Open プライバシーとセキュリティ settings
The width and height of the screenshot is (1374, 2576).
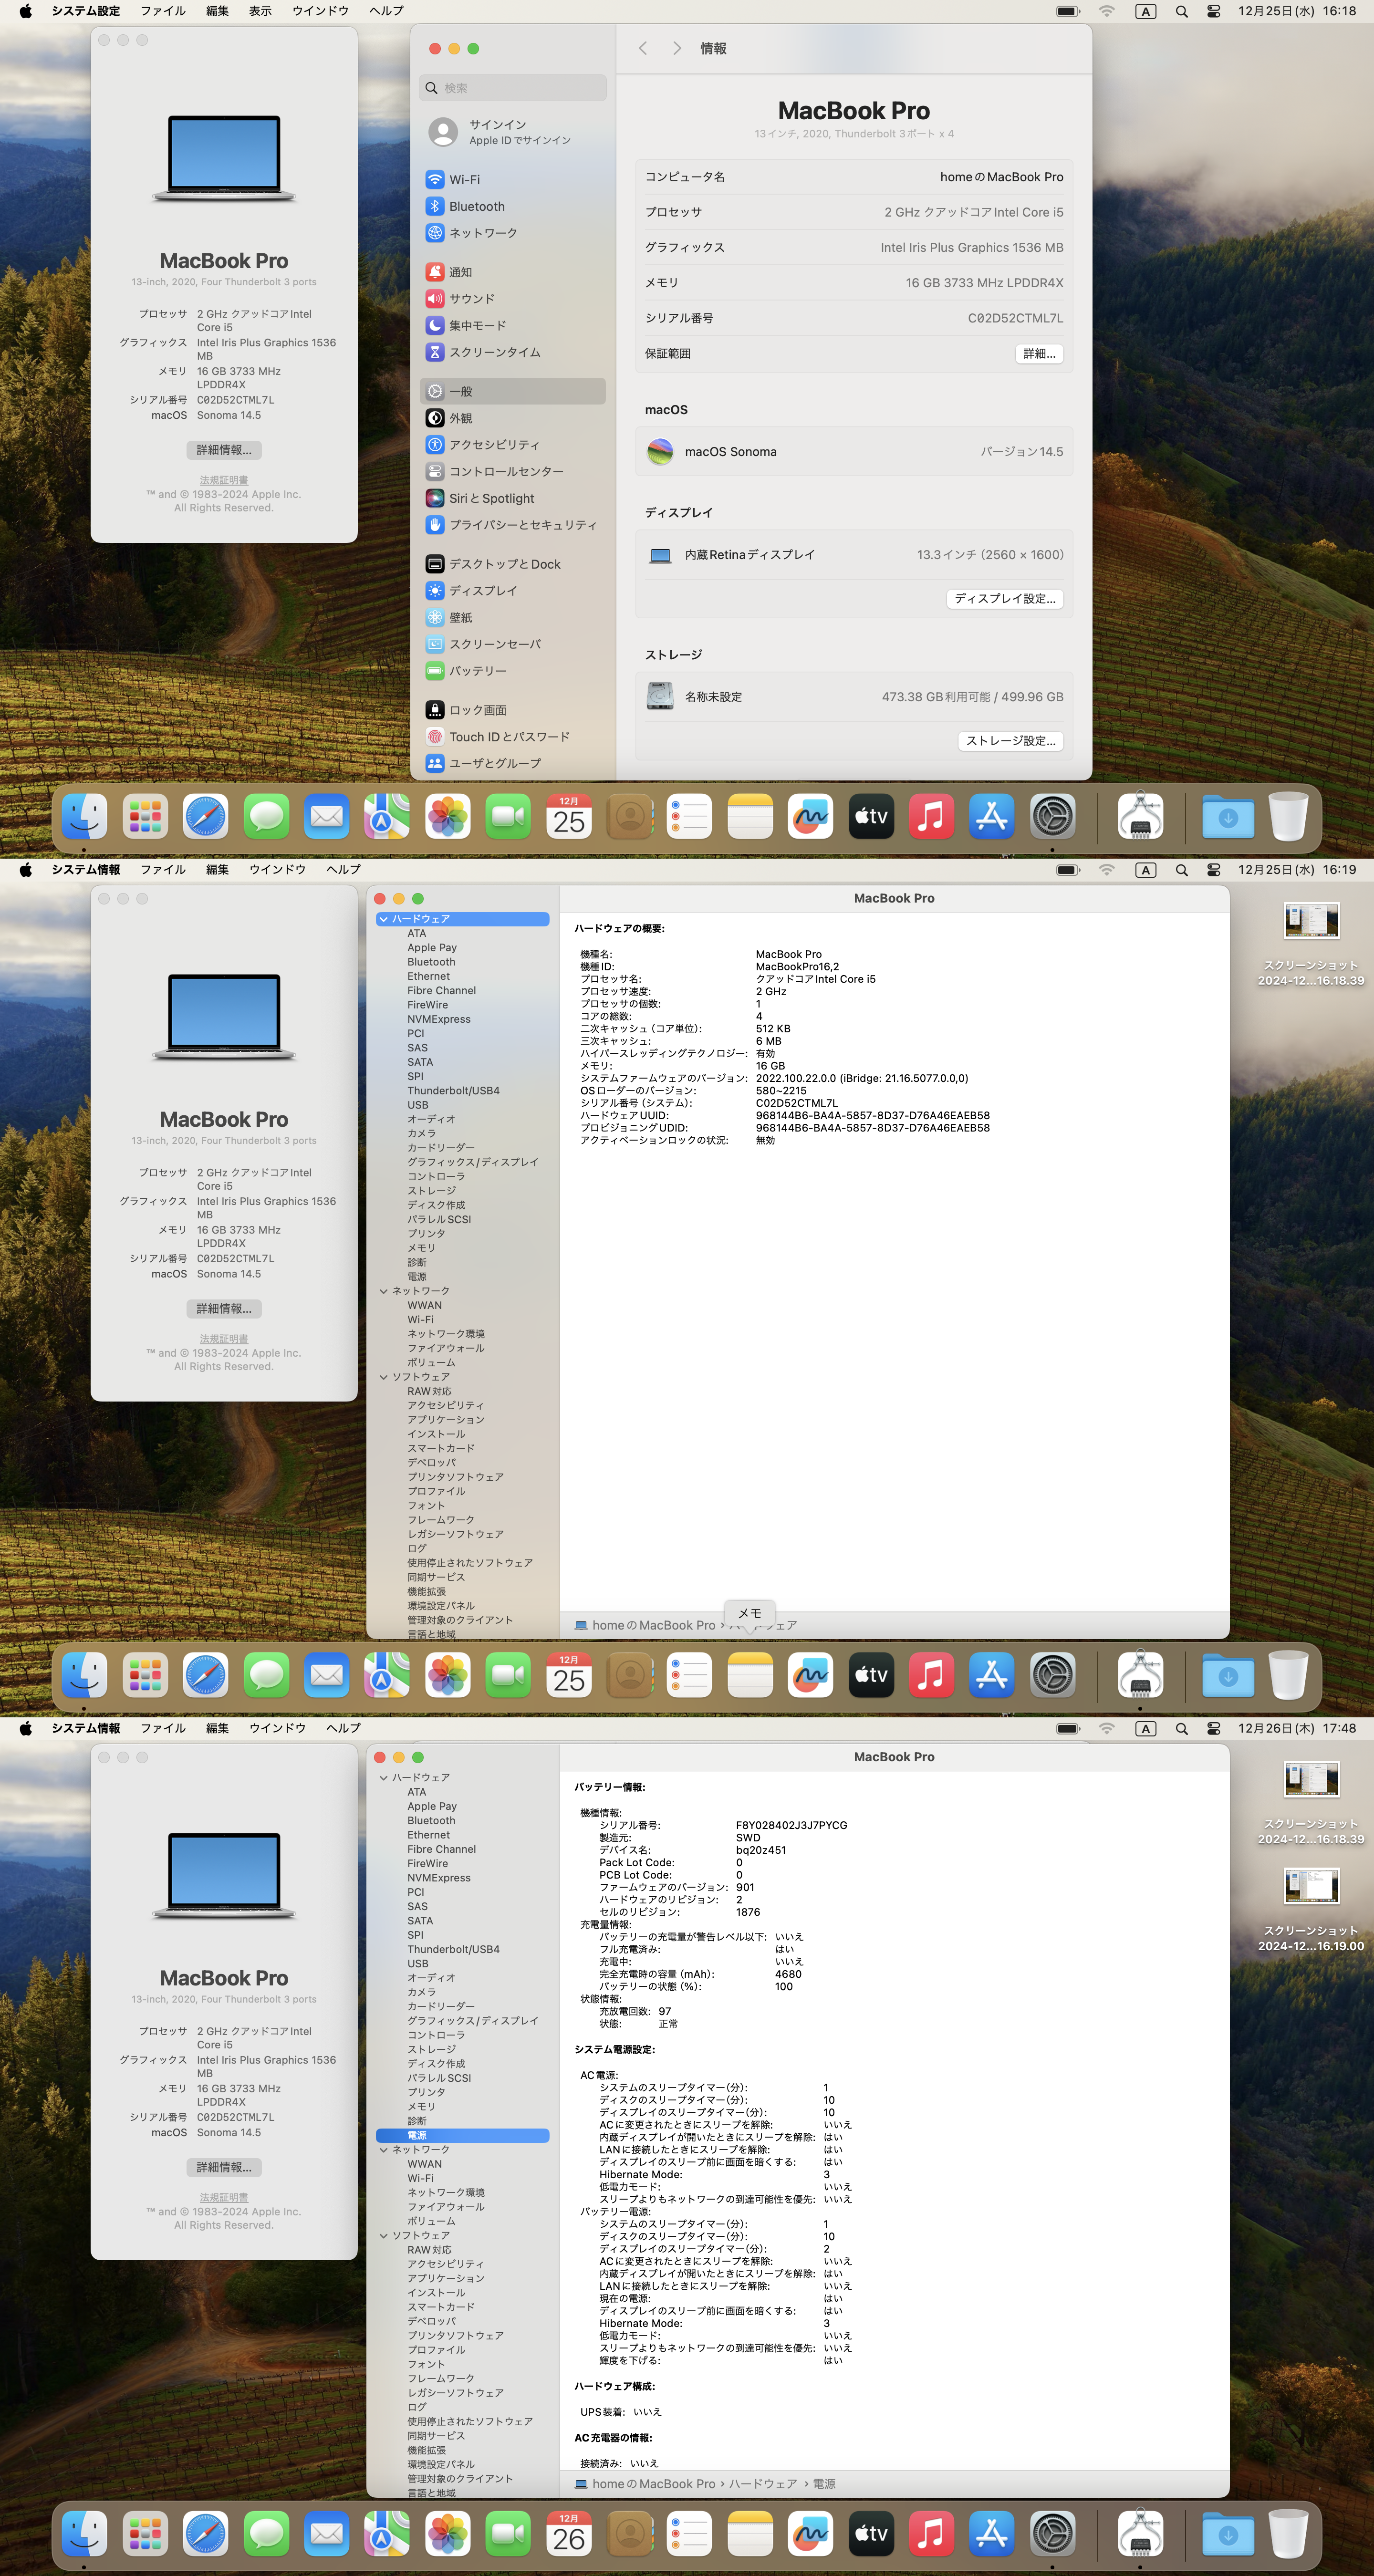(x=512, y=525)
